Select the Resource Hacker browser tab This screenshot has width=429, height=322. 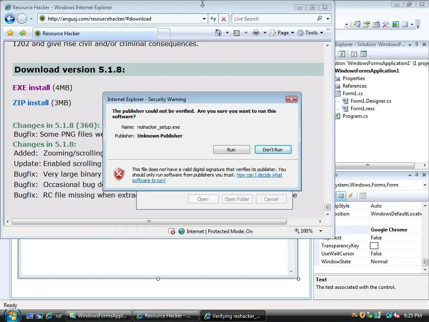[95, 34]
